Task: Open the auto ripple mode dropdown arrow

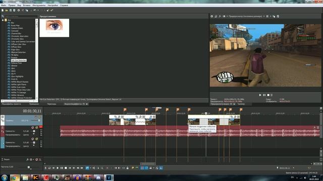Action: pyautogui.click(x=154, y=168)
